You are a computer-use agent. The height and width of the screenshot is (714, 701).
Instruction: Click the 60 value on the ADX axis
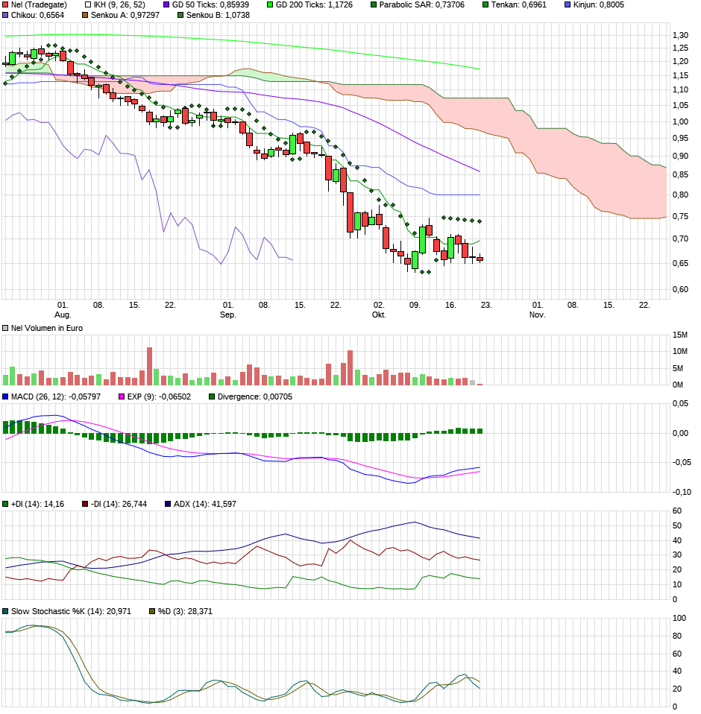[x=677, y=511]
